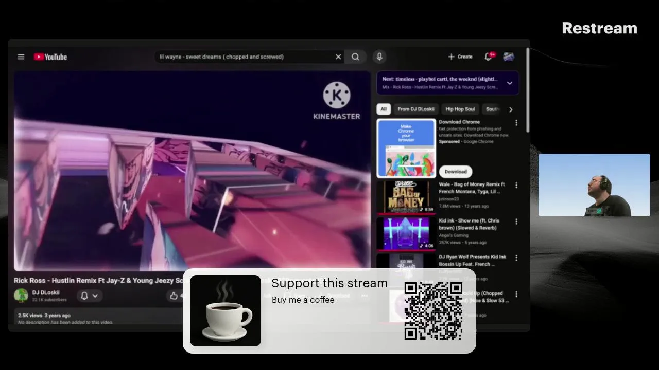Open the Download Chrome ad title
The height and width of the screenshot is (370, 659).
coord(459,122)
